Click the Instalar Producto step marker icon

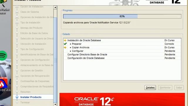(17, 97)
